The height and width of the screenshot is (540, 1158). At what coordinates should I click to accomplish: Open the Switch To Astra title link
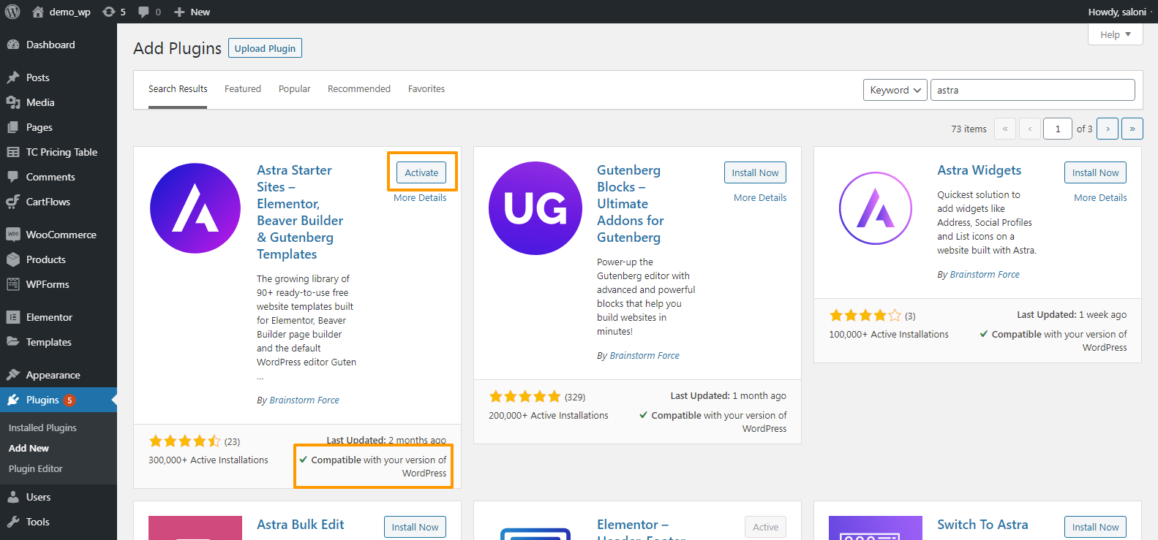pos(982,525)
